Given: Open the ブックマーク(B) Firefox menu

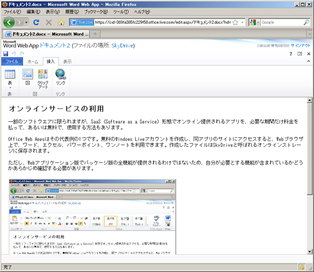Looking at the screenshot, I should (x=96, y=12).
